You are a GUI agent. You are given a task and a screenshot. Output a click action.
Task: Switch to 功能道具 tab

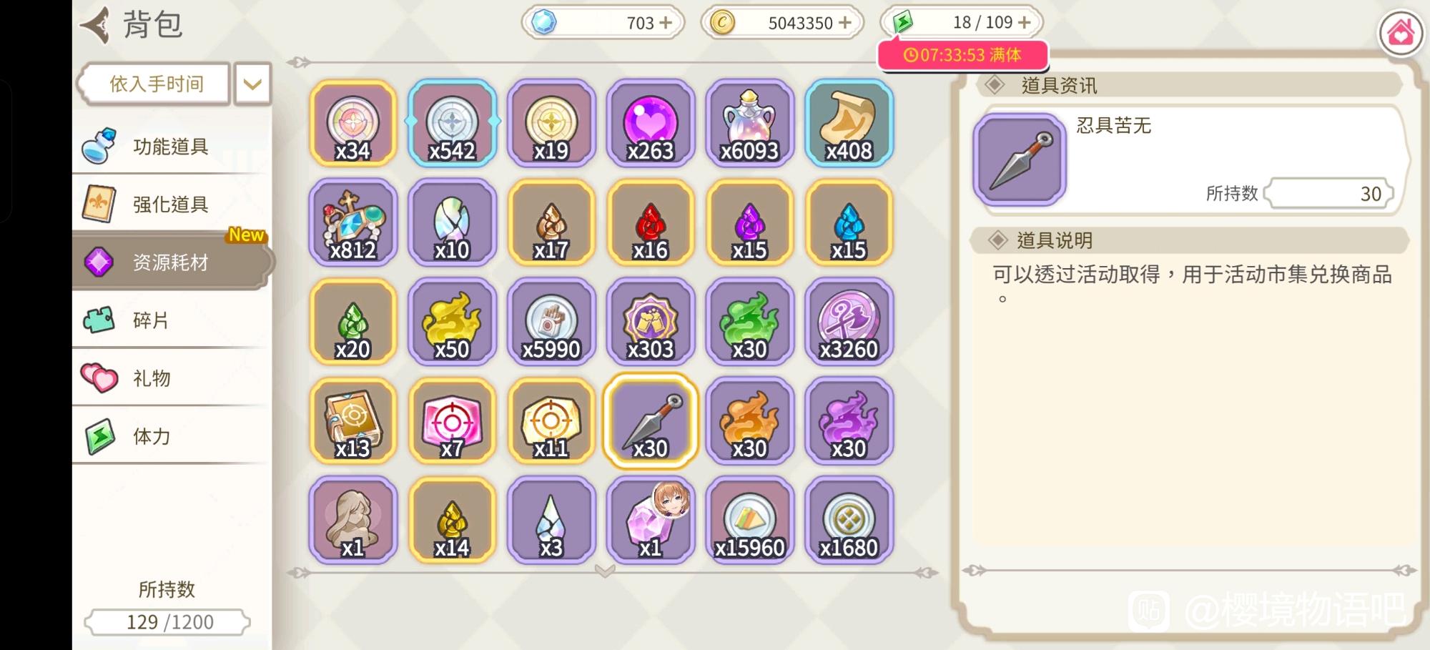click(172, 146)
